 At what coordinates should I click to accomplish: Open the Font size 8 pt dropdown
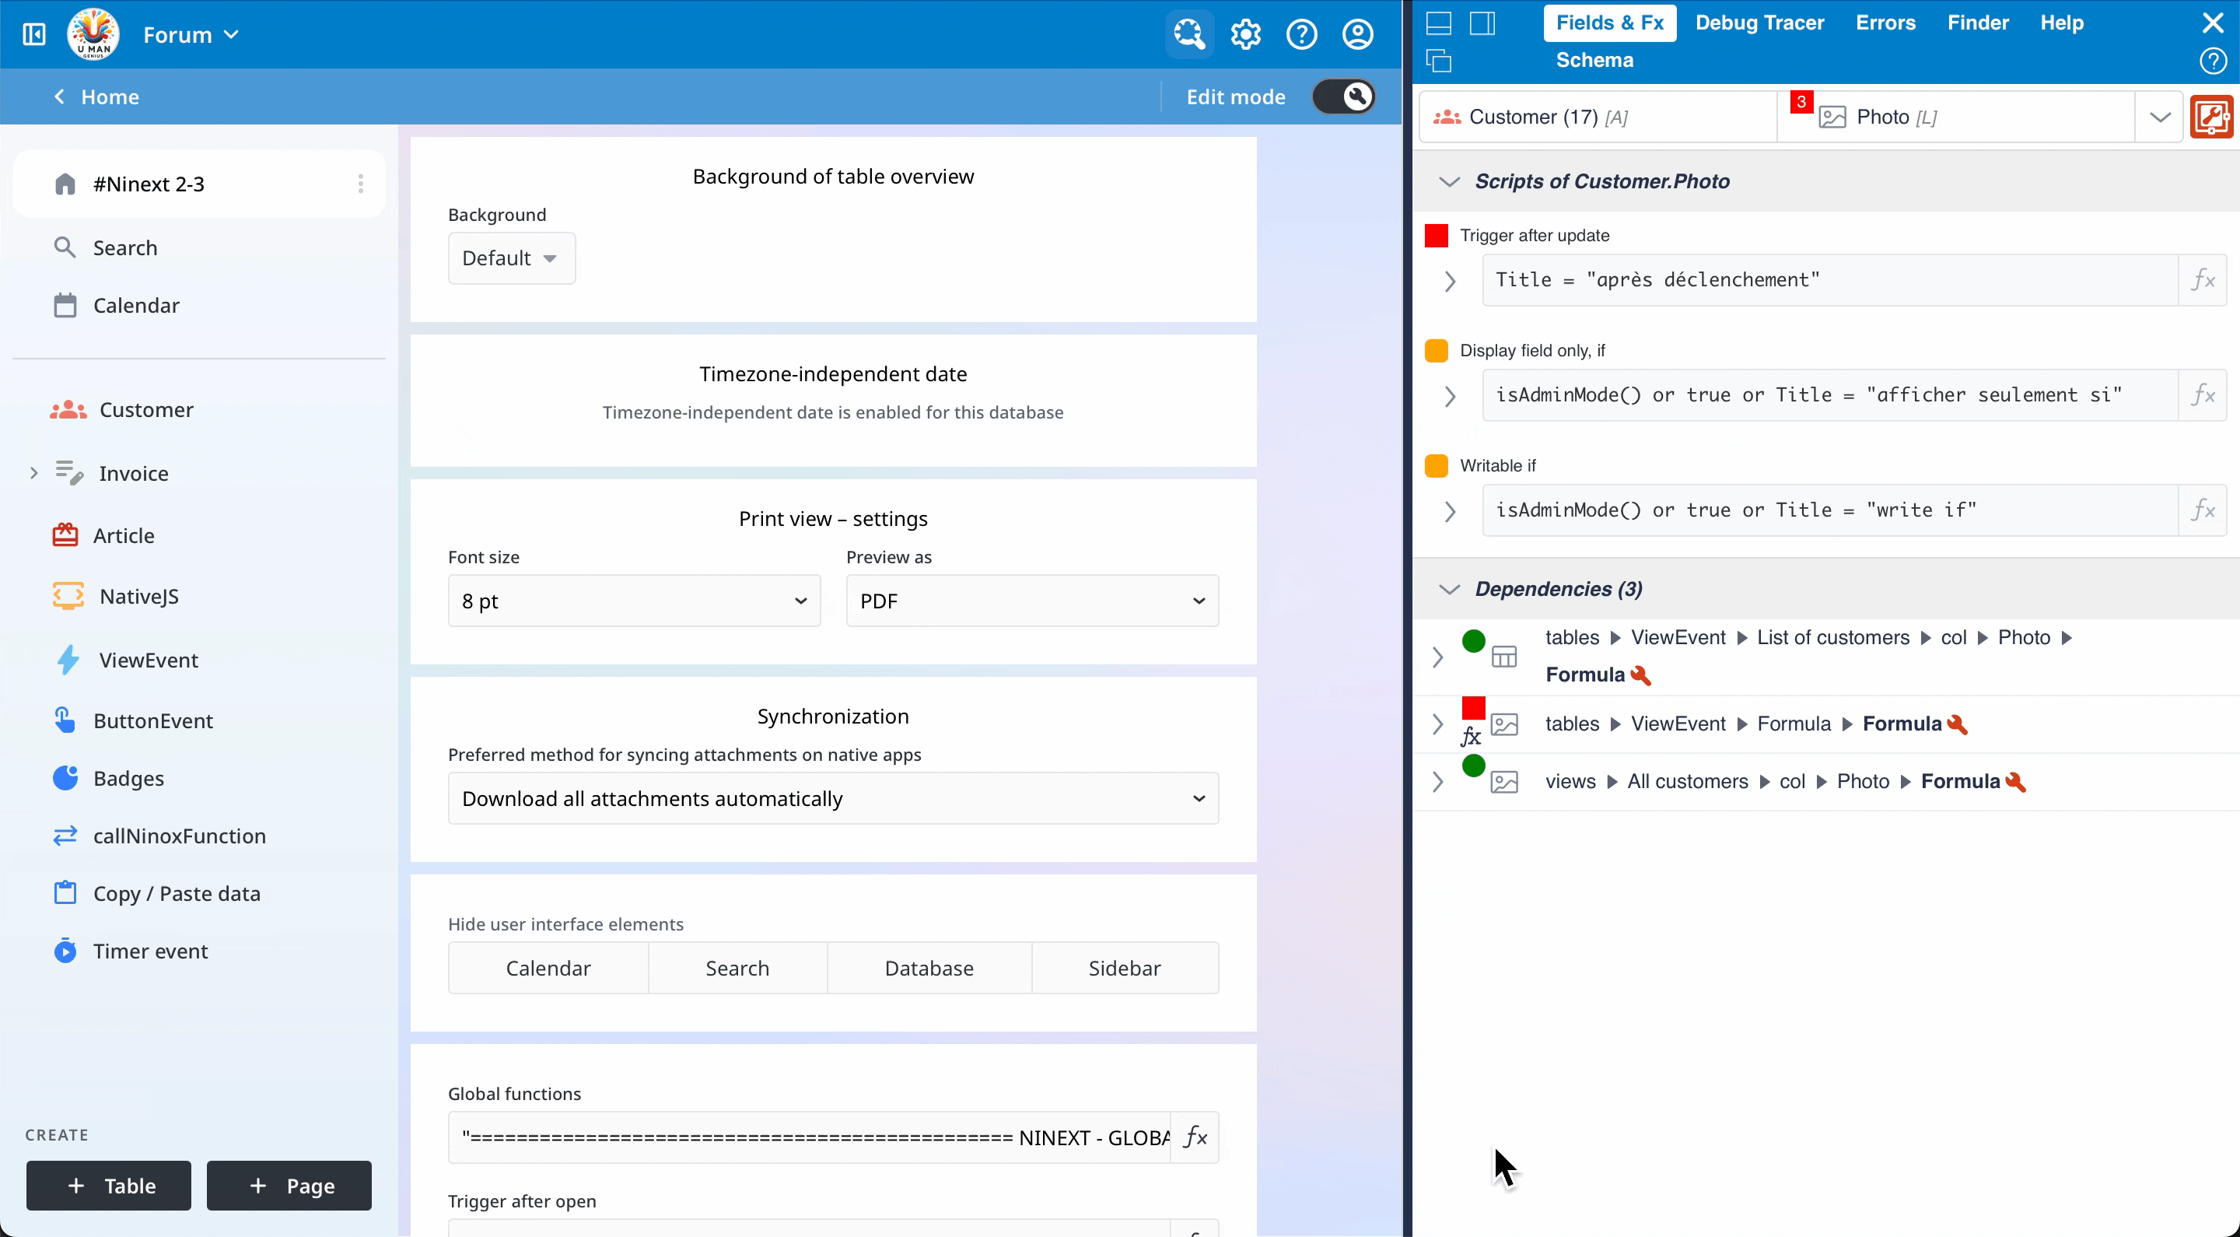[x=634, y=601]
